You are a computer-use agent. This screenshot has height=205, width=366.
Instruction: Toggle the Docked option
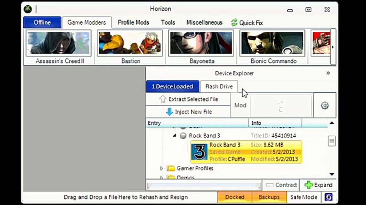click(235, 197)
